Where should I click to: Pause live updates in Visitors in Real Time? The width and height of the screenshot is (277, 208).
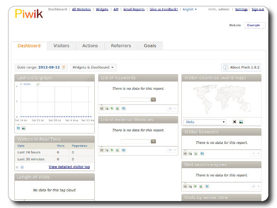coord(17,167)
